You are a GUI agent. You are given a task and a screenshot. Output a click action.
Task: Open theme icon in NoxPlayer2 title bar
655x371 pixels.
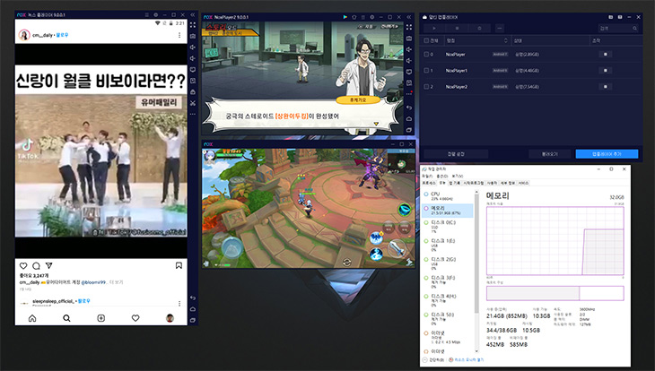pos(354,17)
